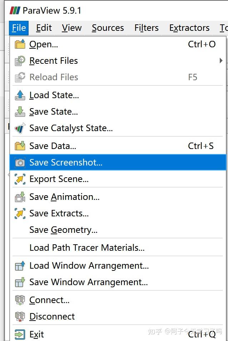Click the Connect server icon
Screen dimensions: 228x341
tap(20, 300)
